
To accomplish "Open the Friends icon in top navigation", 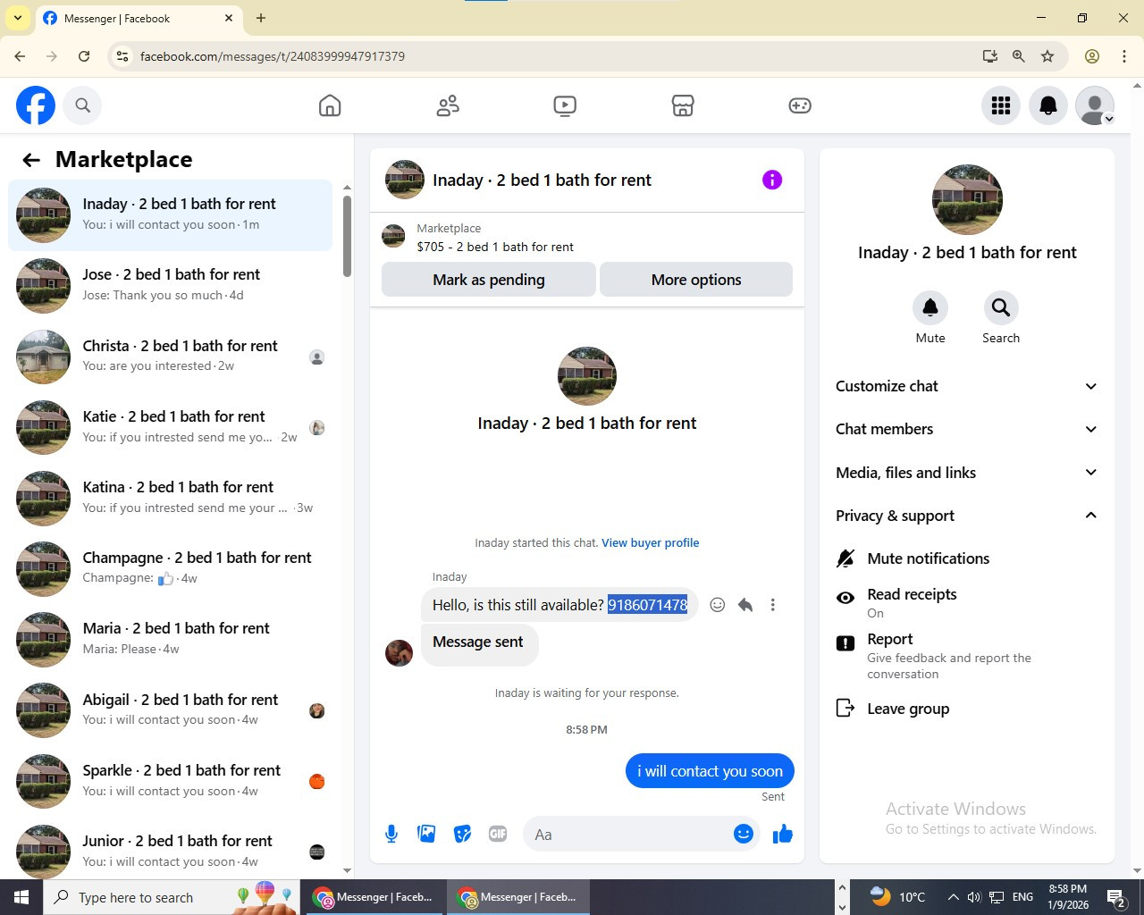I will (448, 105).
